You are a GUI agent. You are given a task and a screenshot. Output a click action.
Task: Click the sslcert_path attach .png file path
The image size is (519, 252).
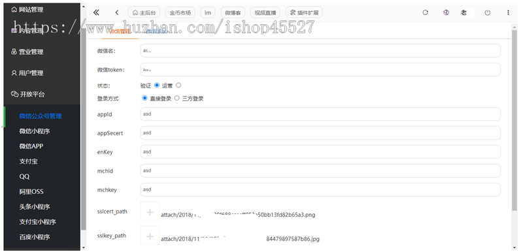[x=238, y=215]
